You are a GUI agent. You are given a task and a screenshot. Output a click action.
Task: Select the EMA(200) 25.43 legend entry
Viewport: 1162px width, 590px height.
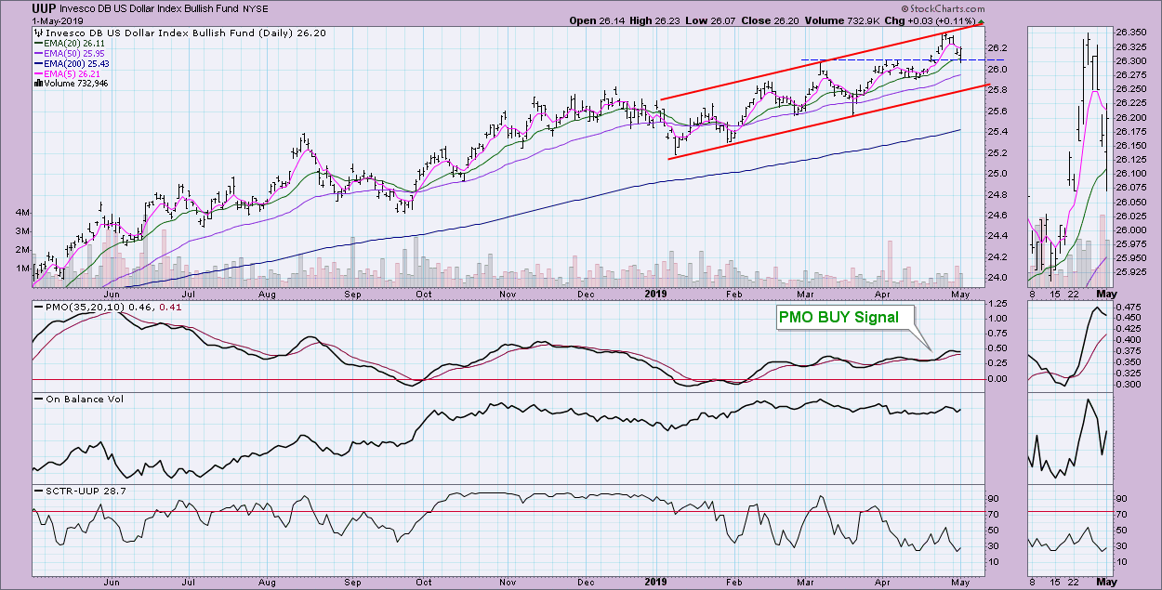(x=76, y=63)
